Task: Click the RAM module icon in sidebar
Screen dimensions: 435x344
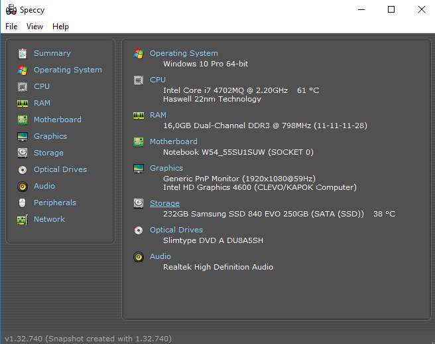Action: coord(23,103)
